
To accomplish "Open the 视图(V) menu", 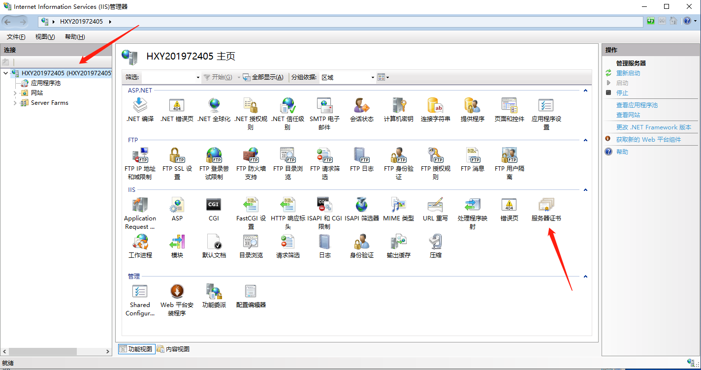I will [44, 37].
